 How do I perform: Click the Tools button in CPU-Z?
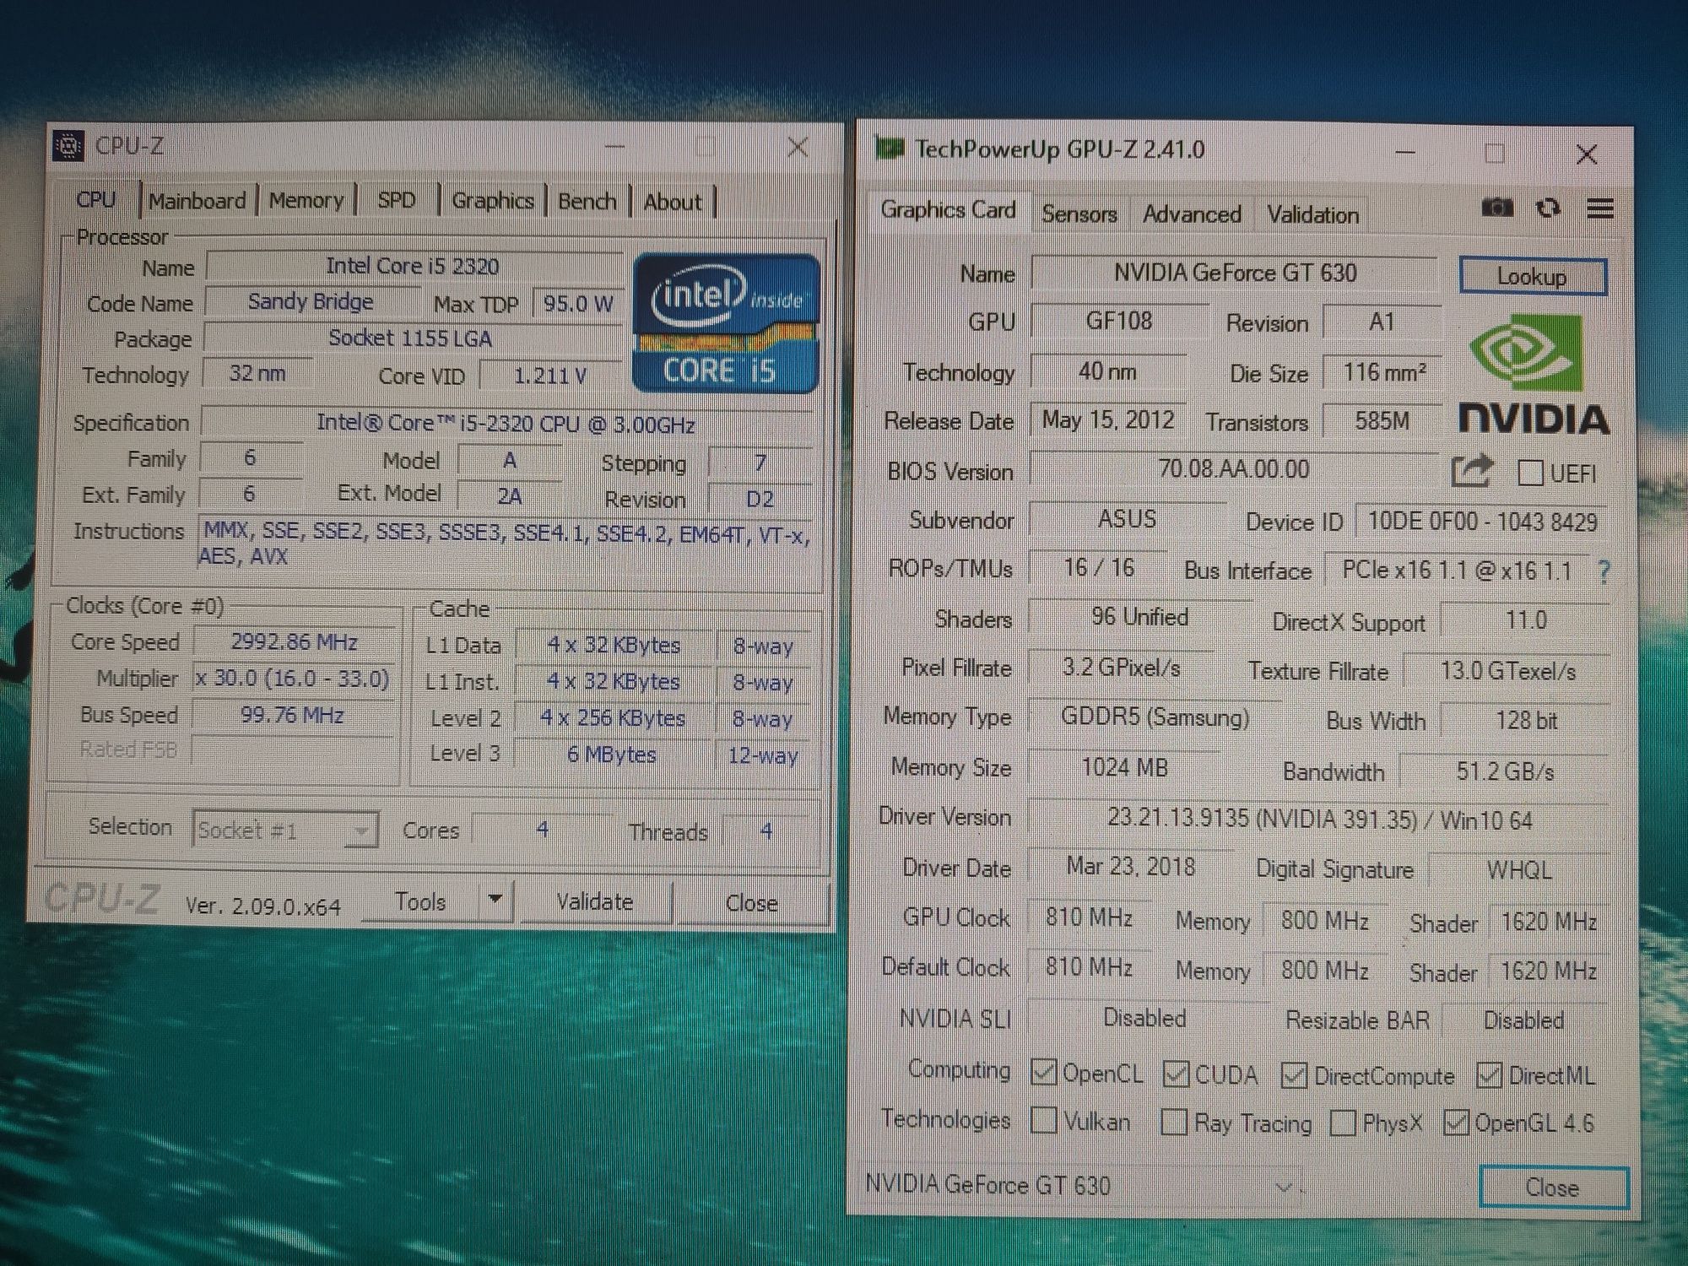(x=420, y=901)
